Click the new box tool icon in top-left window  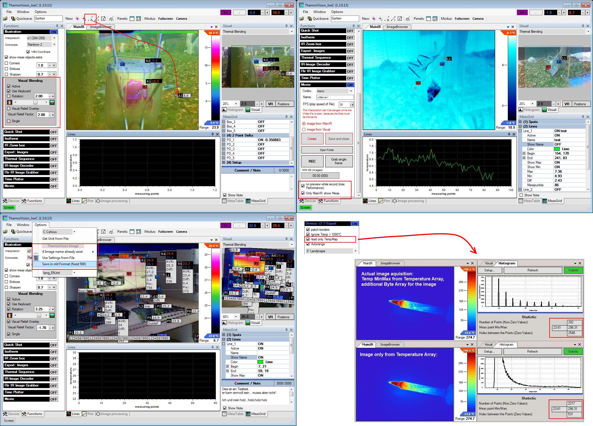pyautogui.click(x=103, y=19)
